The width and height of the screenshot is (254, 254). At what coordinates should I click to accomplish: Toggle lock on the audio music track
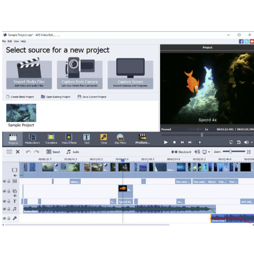[9, 209]
